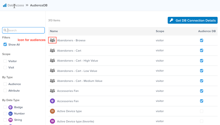Click the String data type quote icon

pos(11,120)
